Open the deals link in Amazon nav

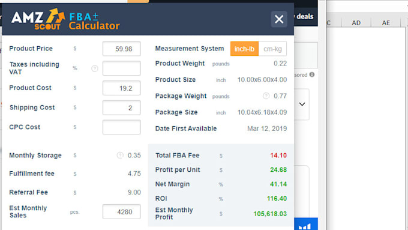(x=305, y=16)
